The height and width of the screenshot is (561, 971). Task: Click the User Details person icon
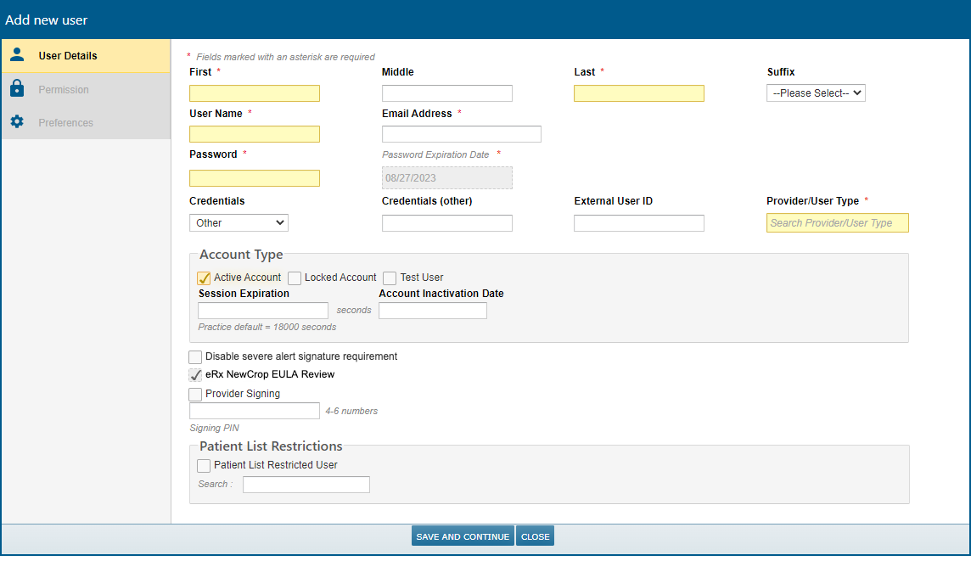click(17, 54)
